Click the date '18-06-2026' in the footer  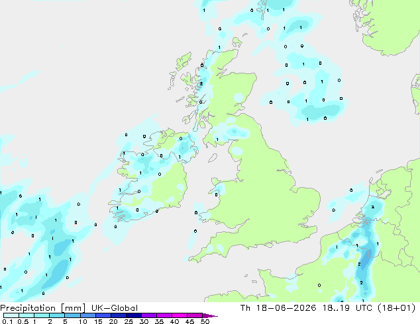click(286, 308)
